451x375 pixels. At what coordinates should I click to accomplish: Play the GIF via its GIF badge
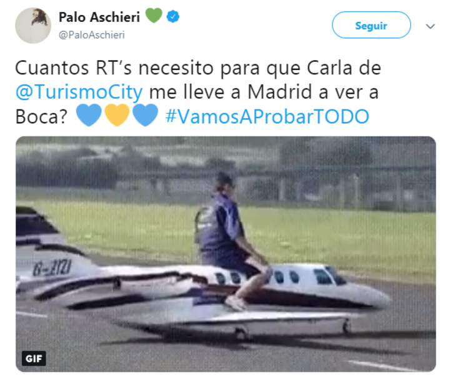click(x=34, y=358)
